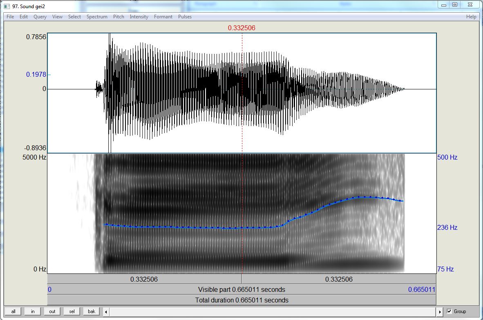The image size is (483, 320).
Task: Open the Intensity menu
Action: (139, 17)
